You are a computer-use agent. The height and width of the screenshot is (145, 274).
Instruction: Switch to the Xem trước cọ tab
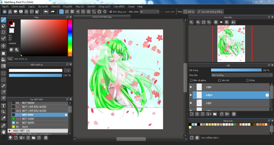coord(21,59)
